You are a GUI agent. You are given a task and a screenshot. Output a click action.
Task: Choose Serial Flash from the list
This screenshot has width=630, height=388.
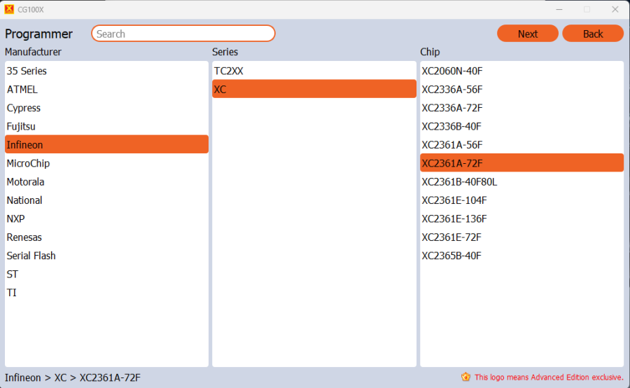pyautogui.click(x=31, y=256)
